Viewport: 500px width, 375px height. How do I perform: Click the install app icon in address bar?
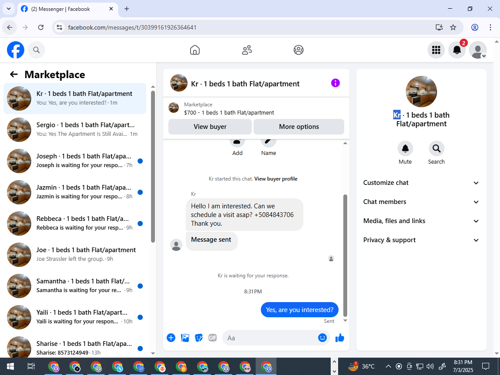[439, 27]
